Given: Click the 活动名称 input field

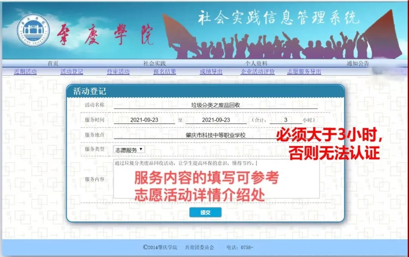Looking at the screenshot, I should [215, 105].
